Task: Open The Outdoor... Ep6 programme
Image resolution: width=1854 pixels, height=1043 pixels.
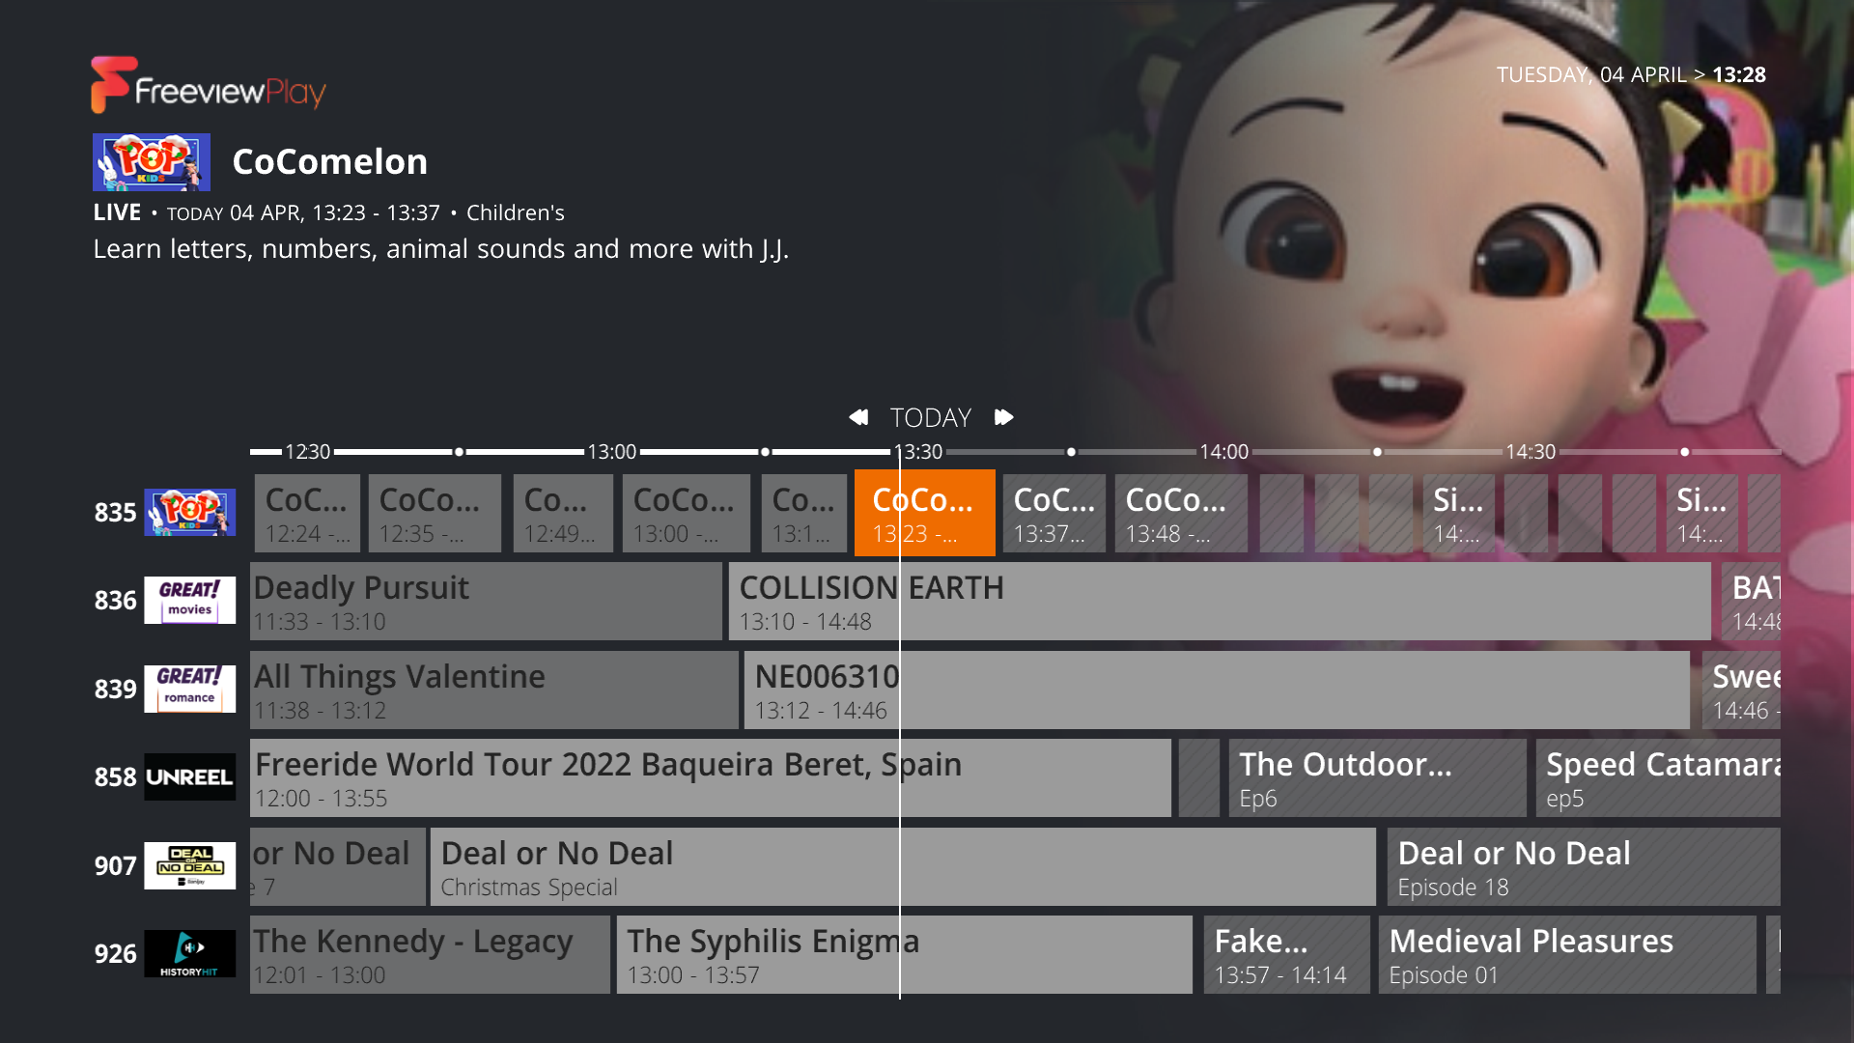Action: pos(1378,777)
